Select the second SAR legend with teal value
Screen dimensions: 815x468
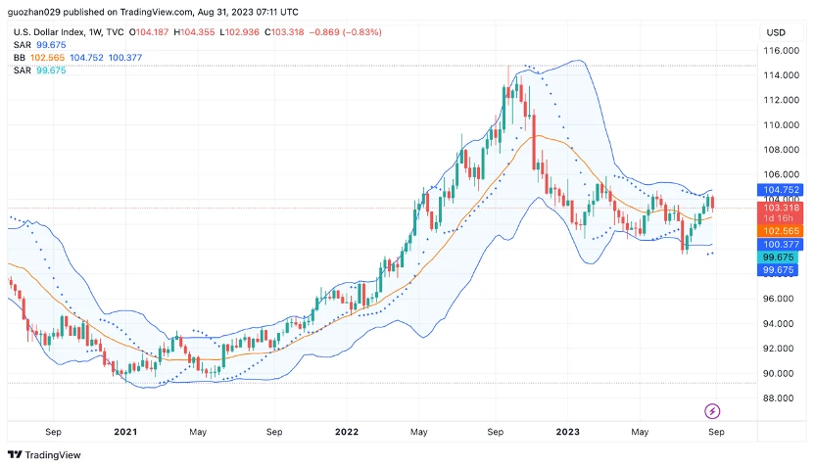[x=39, y=70]
